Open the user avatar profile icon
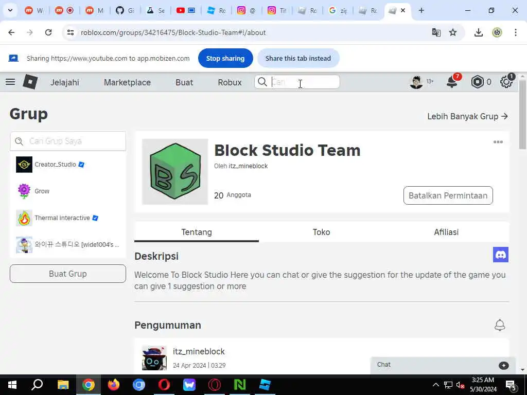 416,82
